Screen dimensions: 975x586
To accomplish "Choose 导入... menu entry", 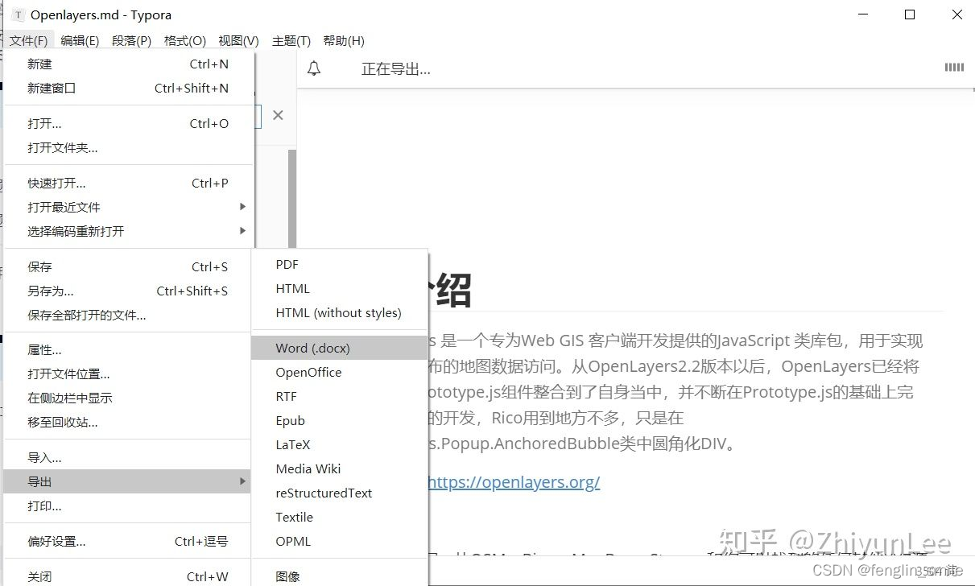I will click(129, 457).
